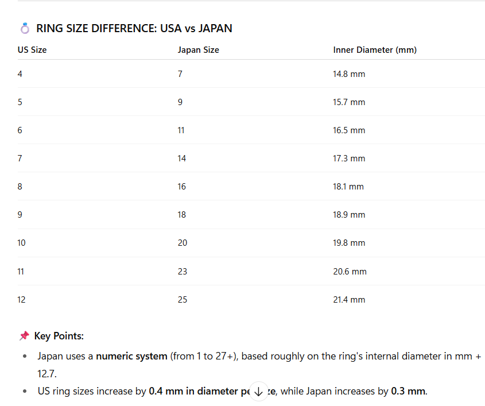Click the 21.4 mm diameter cell

(349, 300)
